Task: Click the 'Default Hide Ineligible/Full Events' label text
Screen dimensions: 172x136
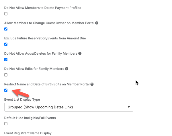Action: click(30, 118)
